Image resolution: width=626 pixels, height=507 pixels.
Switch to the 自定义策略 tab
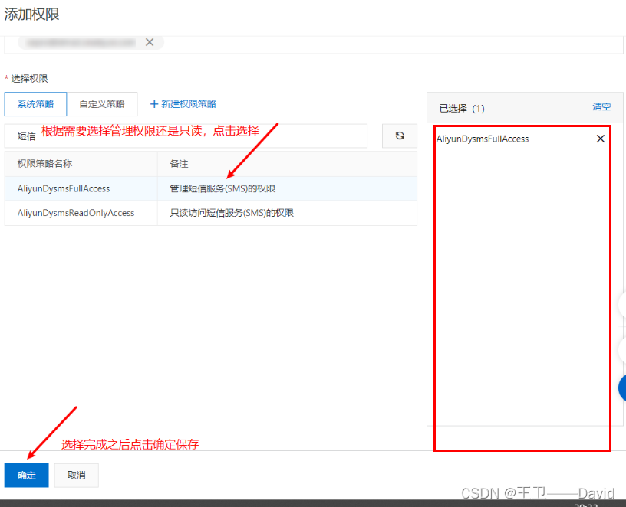coord(102,104)
